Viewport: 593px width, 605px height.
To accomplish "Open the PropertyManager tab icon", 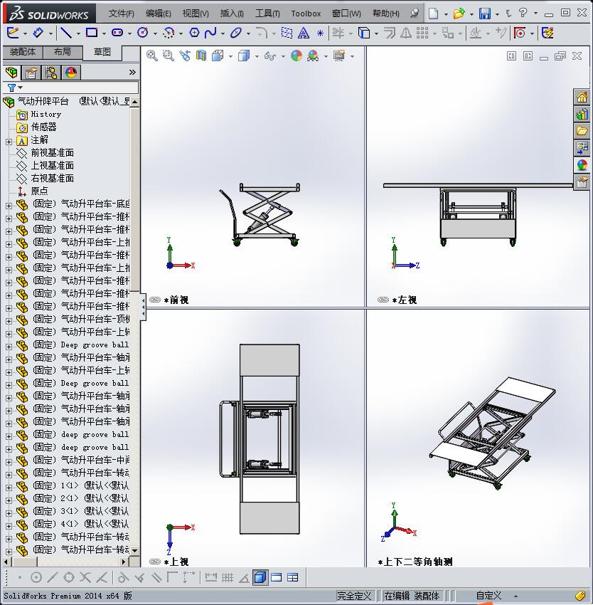I will coord(31,72).
